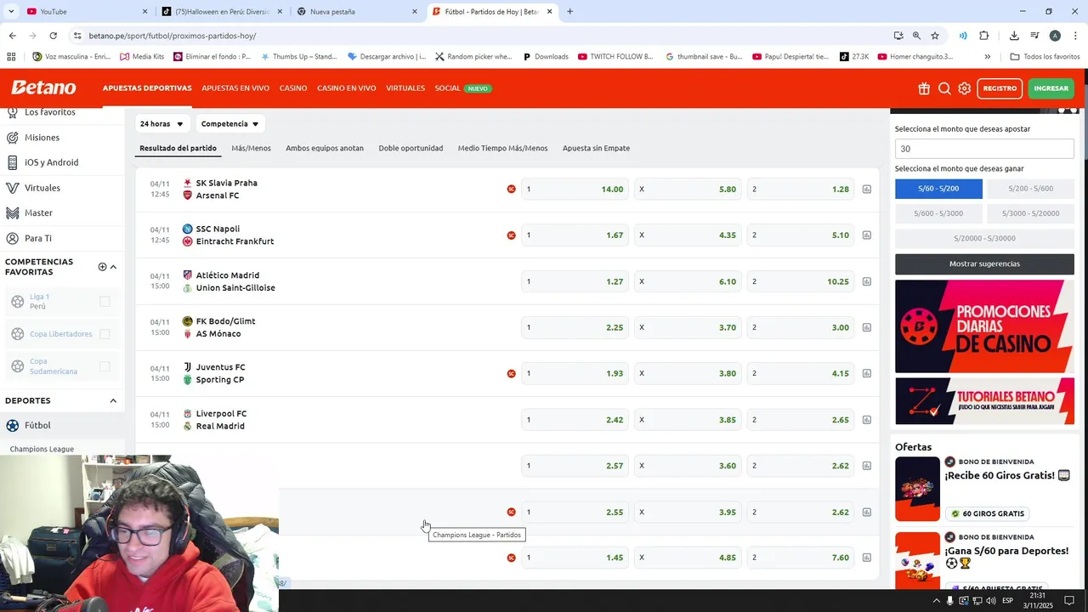Select the S/3000 - S/20000 win range
This screenshot has width=1088, height=612.
coord(1030,213)
